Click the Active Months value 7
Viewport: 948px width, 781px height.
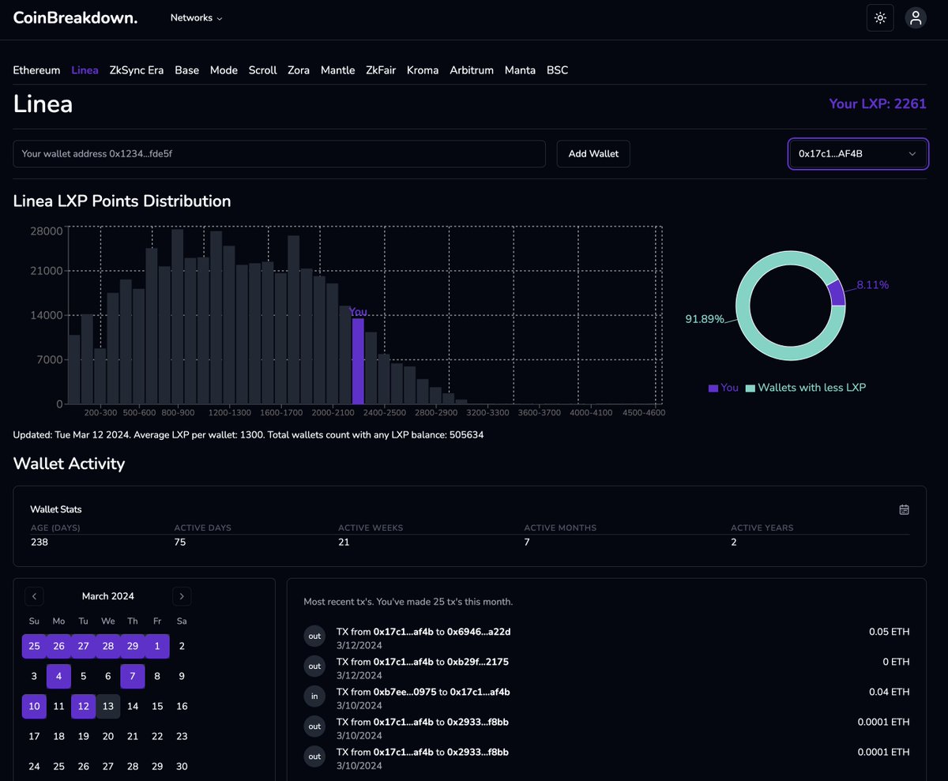527,543
